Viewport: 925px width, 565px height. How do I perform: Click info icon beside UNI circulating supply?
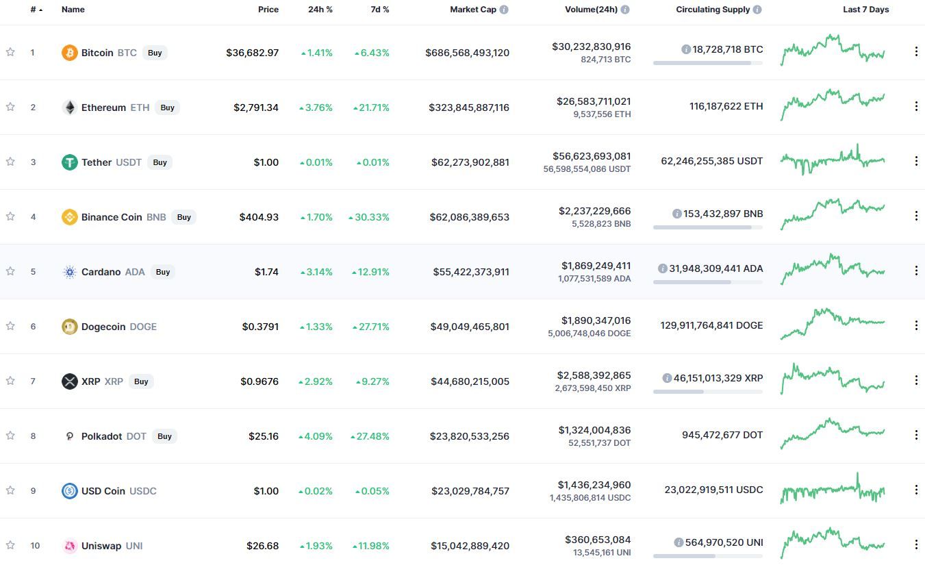click(x=679, y=542)
